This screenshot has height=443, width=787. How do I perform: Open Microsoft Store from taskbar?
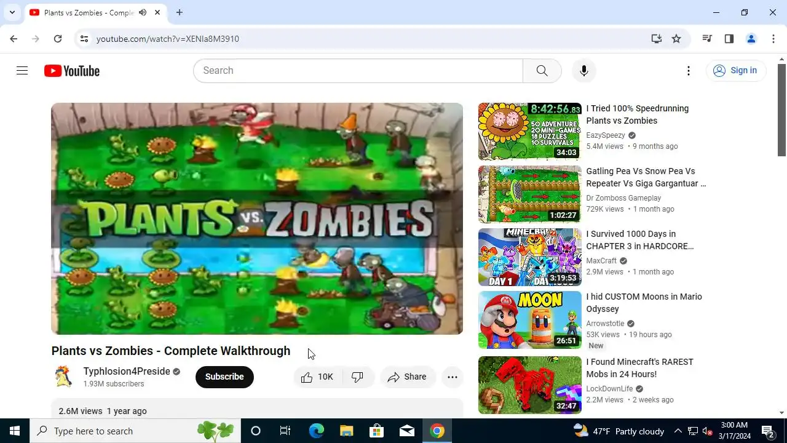(377, 431)
